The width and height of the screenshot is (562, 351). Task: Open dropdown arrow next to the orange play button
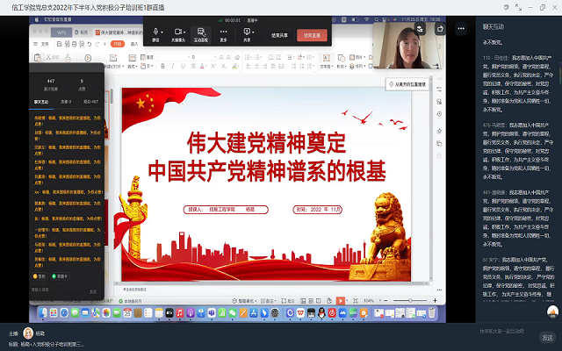[x=347, y=301]
